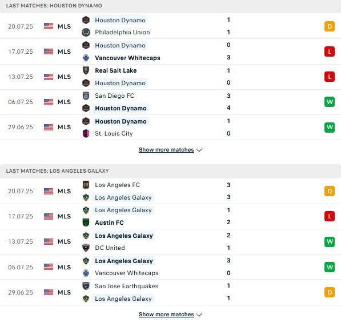Click the Austin FC team crest
Image resolution: width=341 pixels, height=322 pixels.
[86, 222]
